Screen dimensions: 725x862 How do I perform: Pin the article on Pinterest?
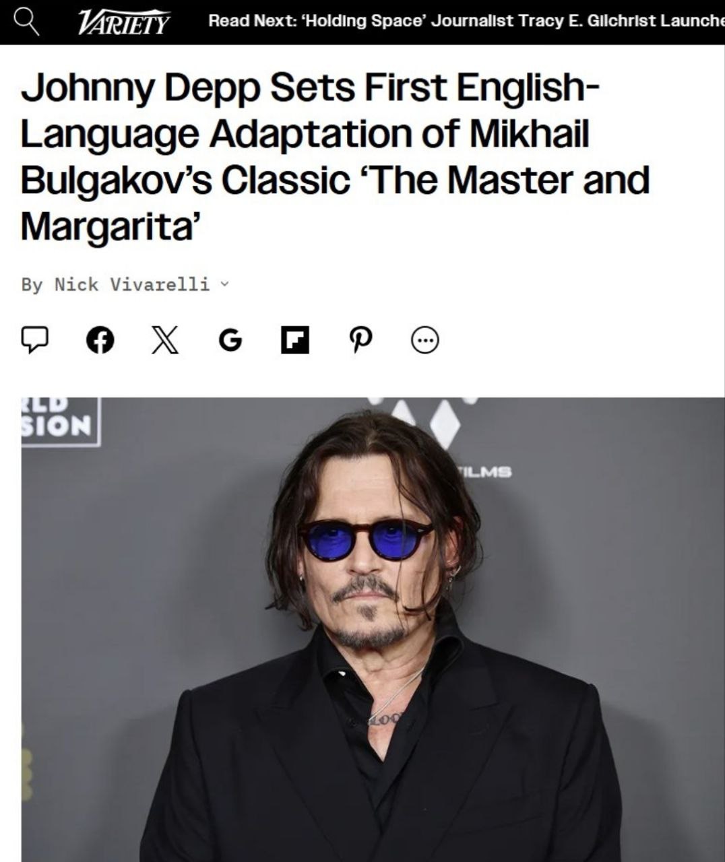[x=359, y=340]
